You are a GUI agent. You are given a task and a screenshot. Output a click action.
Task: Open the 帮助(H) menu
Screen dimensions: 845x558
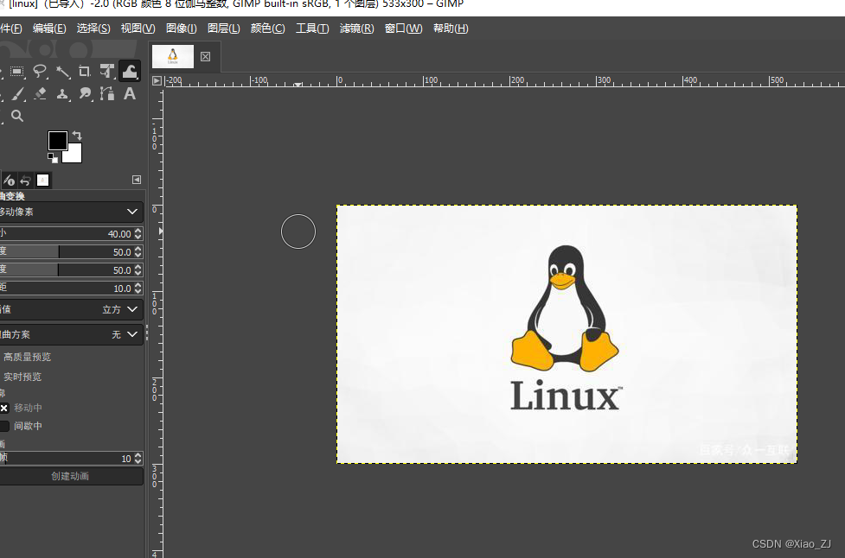[x=451, y=29]
